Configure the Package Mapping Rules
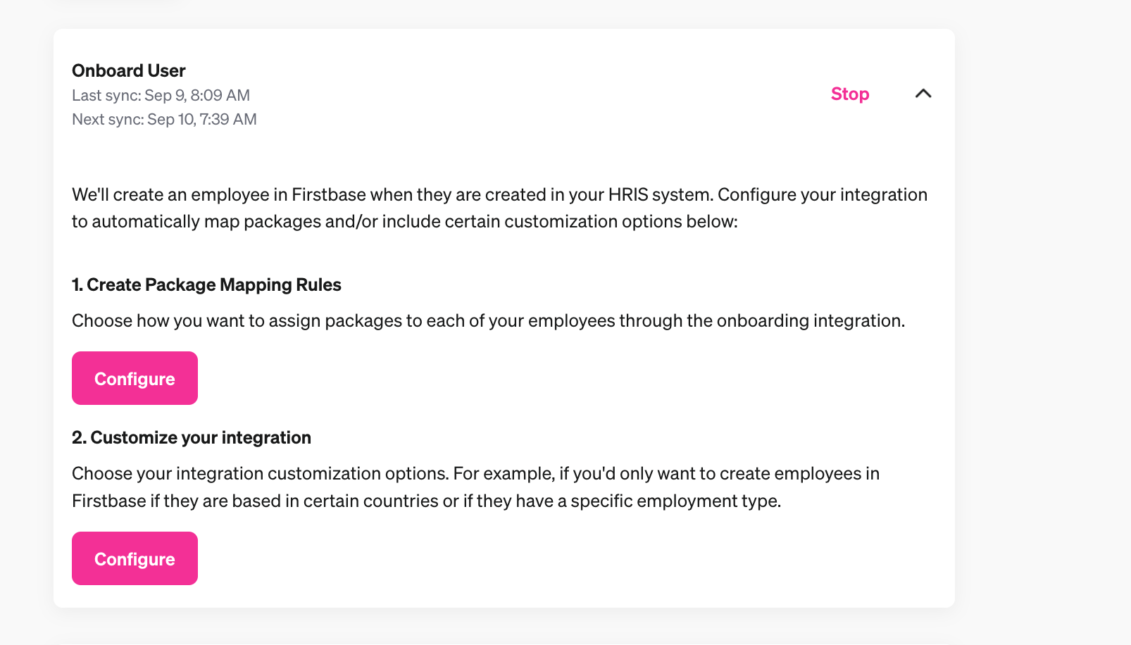 pyautogui.click(x=135, y=379)
